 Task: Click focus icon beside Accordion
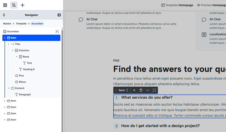[57, 32]
